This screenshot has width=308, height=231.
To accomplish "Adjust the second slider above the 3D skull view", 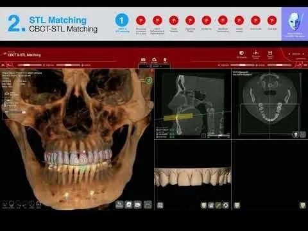I will coord(69,65).
